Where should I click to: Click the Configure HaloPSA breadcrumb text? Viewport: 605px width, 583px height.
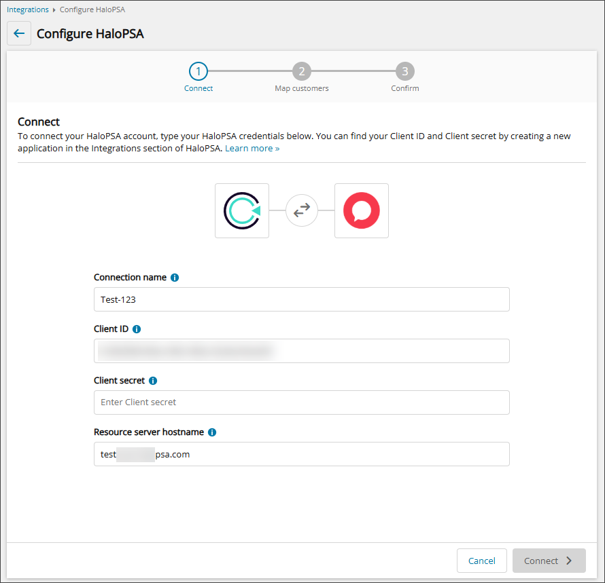pyautogui.click(x=92, y=10)
